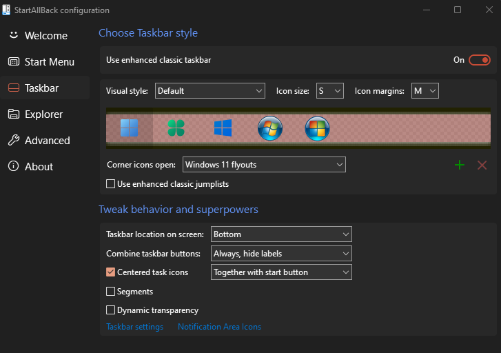Open the Taskbar settings link

click(134, 327)
